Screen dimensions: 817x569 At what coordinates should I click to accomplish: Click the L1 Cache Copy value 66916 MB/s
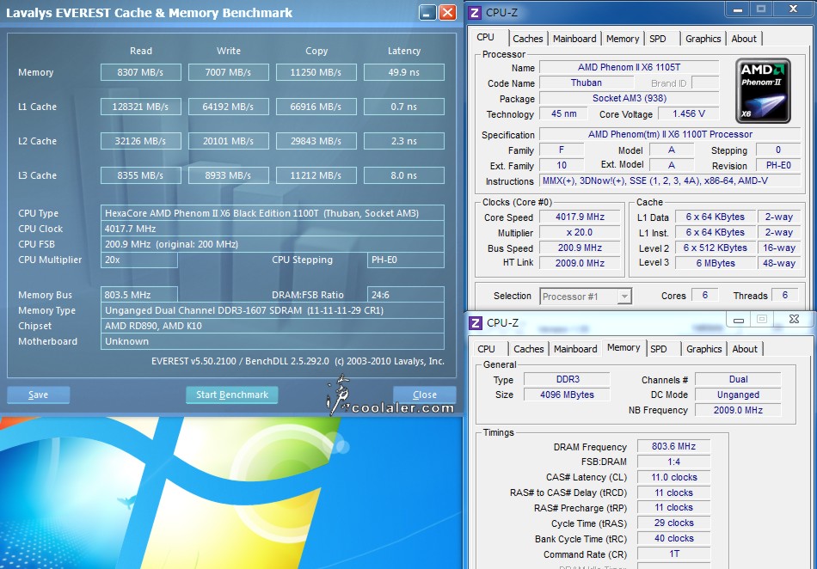(x=316, y=107)
